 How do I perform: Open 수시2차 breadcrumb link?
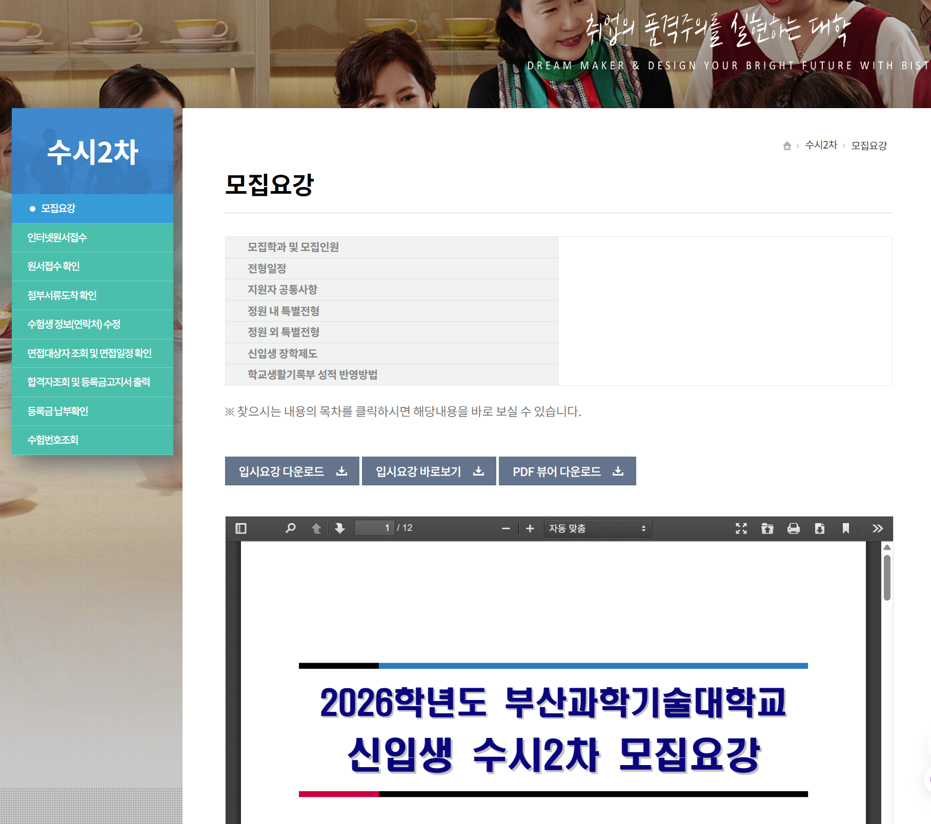click(x=821, y=145)
